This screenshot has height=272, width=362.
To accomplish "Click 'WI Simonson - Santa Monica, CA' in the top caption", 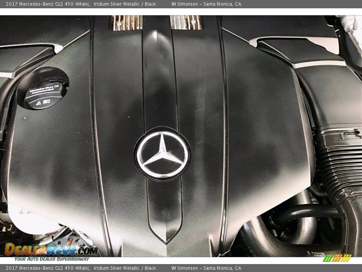I will (206, 4).
